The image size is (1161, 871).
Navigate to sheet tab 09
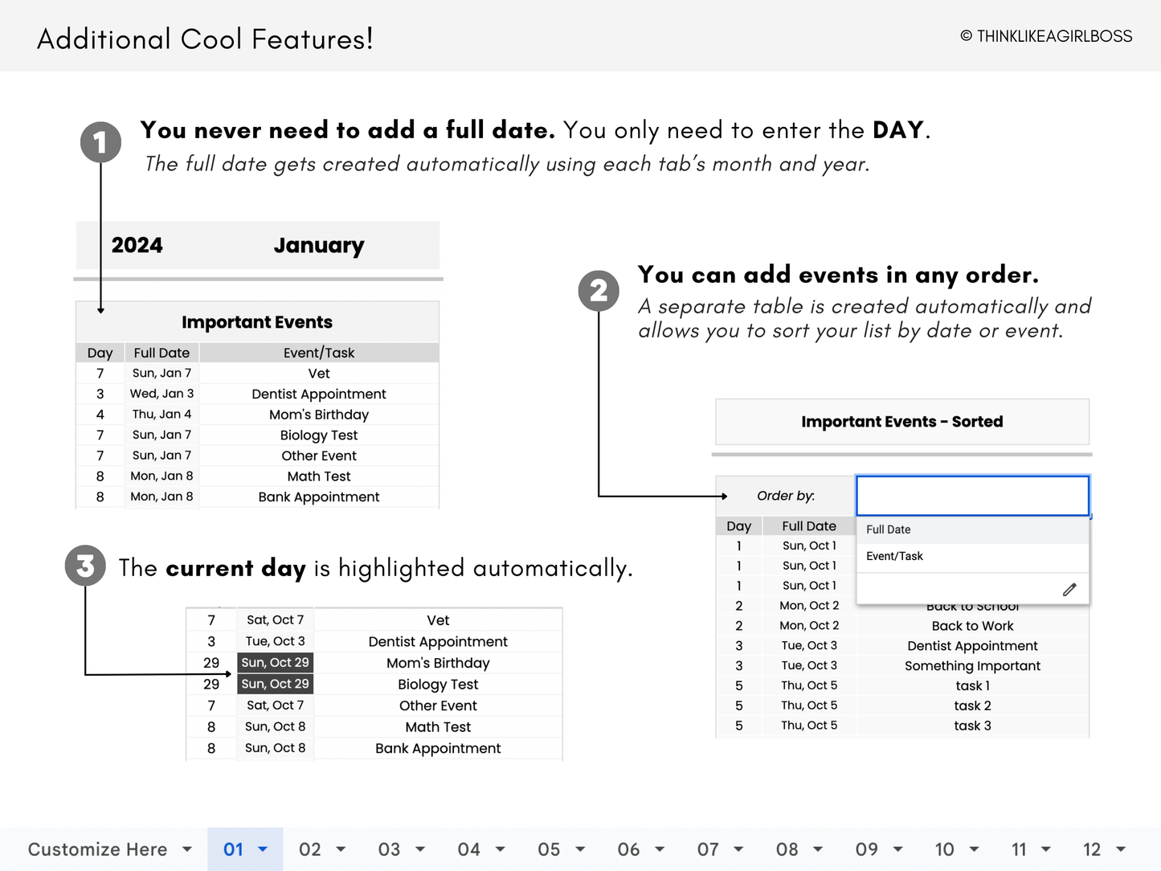[866, 849]
